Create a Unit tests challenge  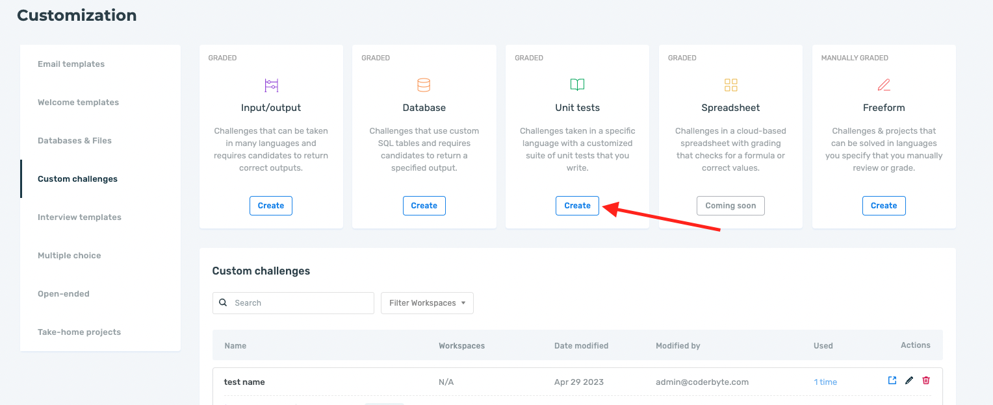click(x=577, y=206)
